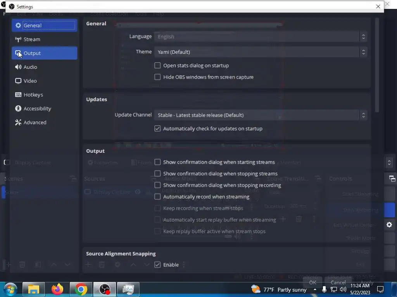Open the Update Channel dropdown
This screenshot has height=297, width=397.
261,115
